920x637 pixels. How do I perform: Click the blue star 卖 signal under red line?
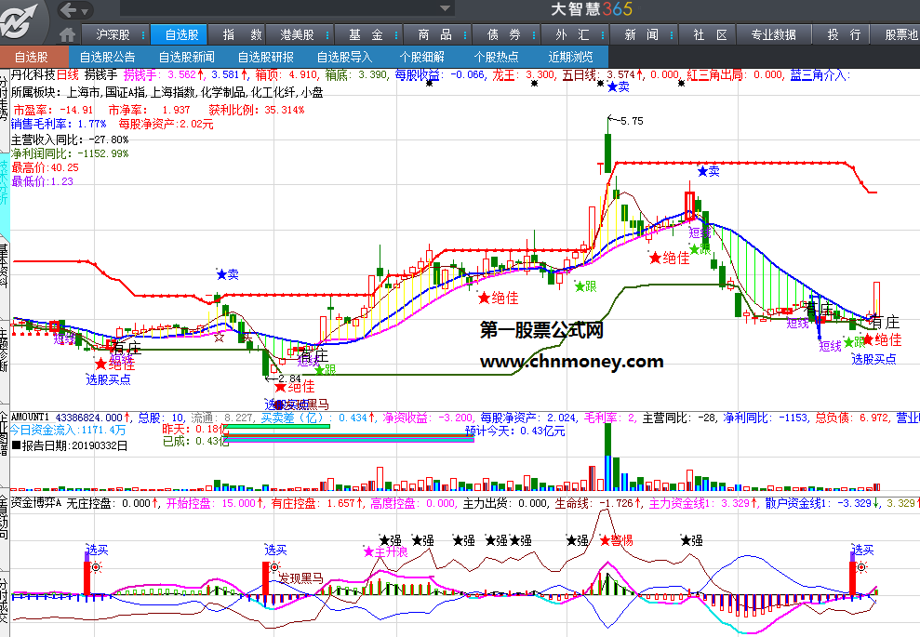click(709, 171)
